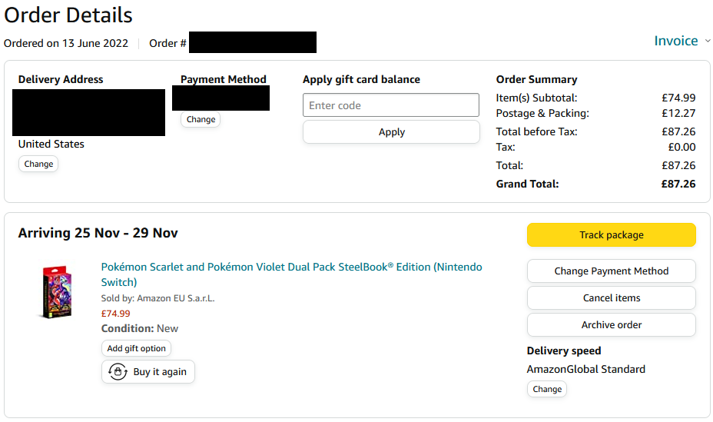Select the Postage & Packing £12.27 value
Image resolution: width=713 pixels, height=422 pixels.
coord(678,113)
